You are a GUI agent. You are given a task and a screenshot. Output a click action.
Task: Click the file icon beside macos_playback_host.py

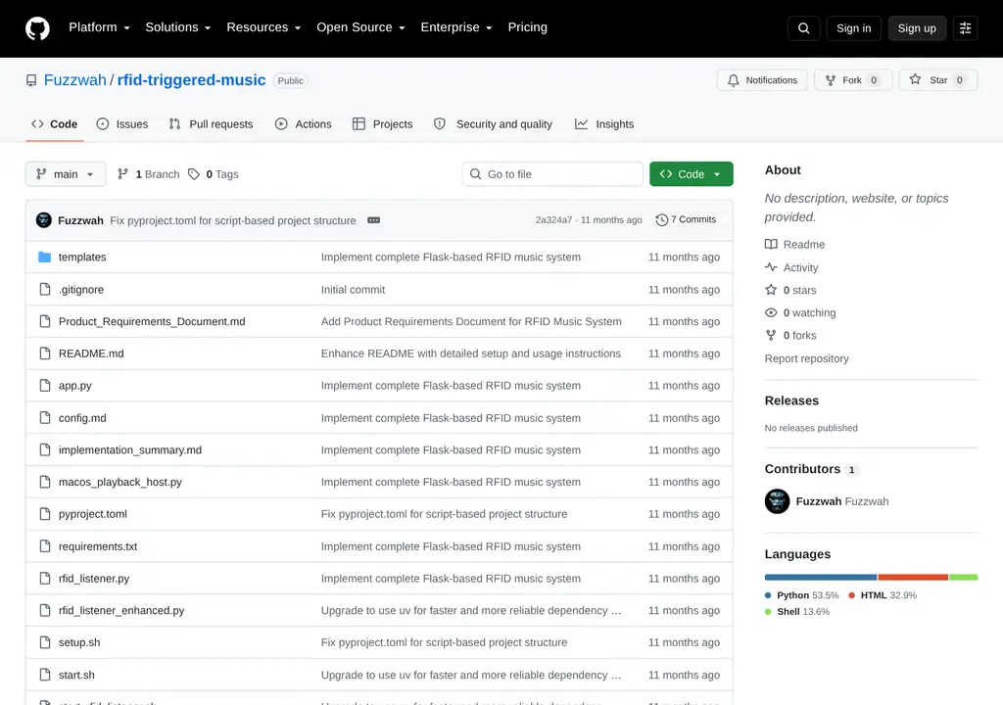(45, 482)
